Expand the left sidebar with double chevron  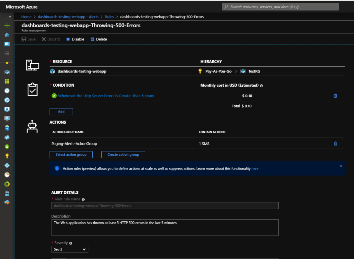coord(10,16)
